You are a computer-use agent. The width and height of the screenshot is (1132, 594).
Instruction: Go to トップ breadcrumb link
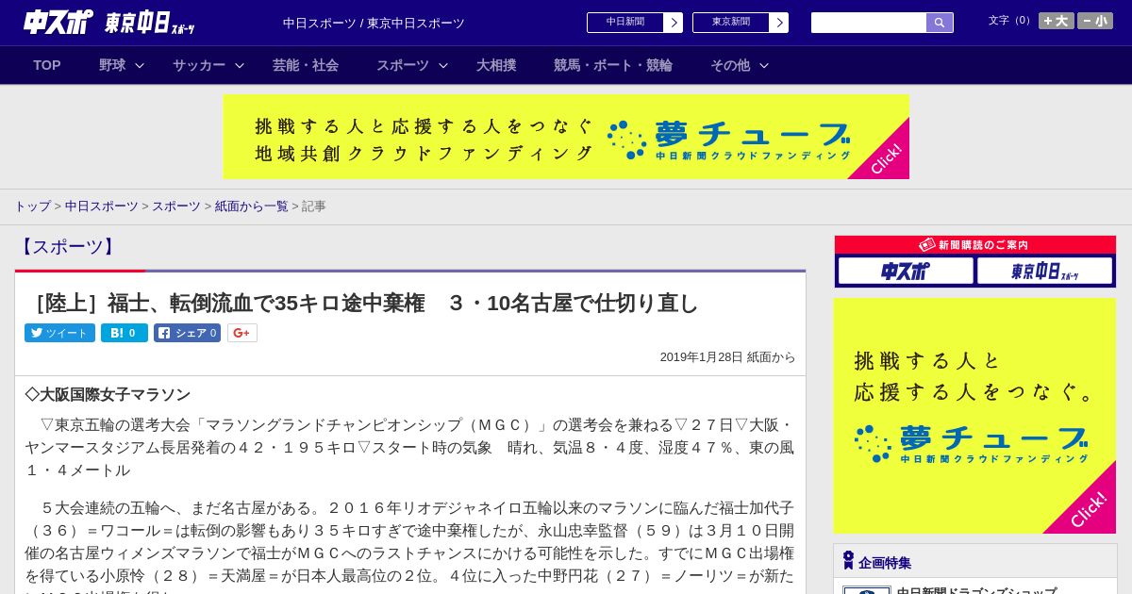point(32,206)
